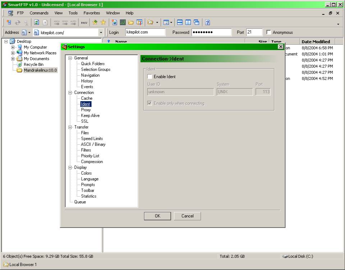
Task: Click the yellow Favorites star icon
Action: pyautogui.click(x=103, y=22)
